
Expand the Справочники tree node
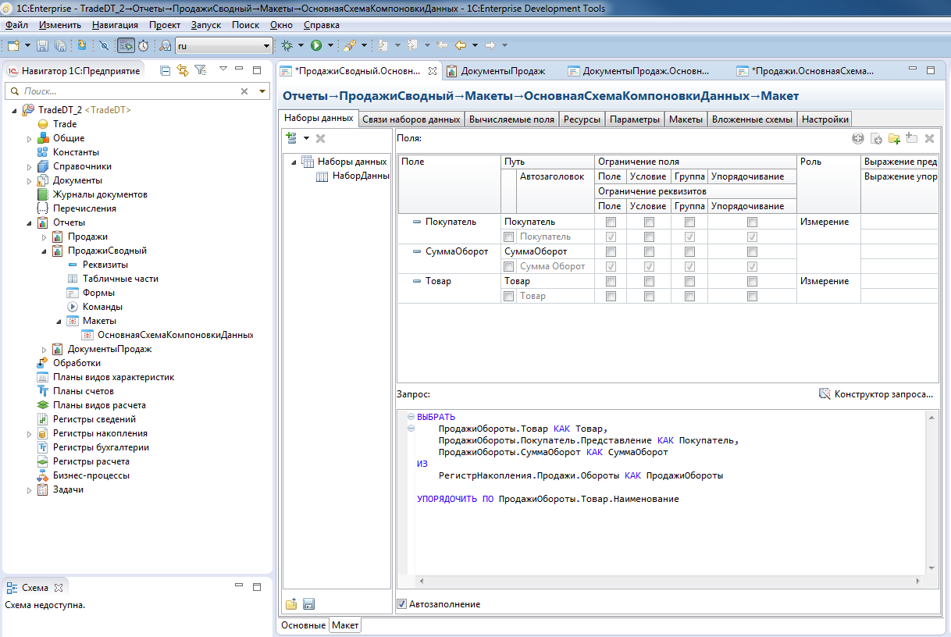(x=30, y=166)
